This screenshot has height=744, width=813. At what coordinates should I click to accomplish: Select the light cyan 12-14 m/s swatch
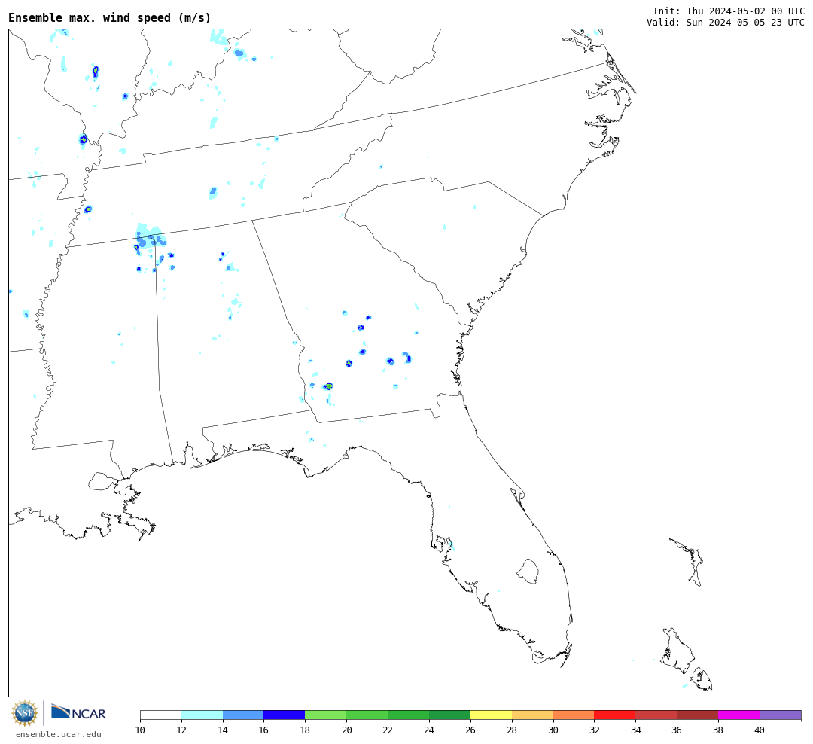(202, 715)
